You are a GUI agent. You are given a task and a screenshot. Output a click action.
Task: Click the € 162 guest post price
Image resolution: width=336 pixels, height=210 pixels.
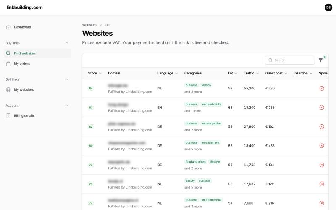click(x=270, y=126)
